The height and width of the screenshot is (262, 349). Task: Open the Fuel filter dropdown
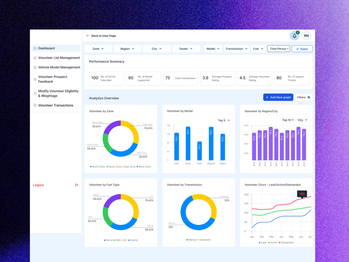coord(258,49)
